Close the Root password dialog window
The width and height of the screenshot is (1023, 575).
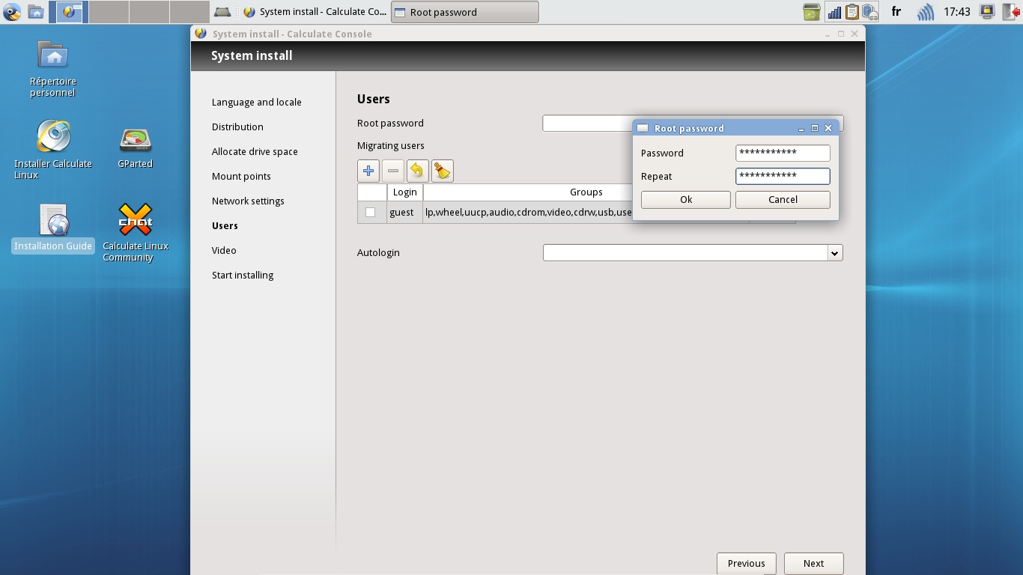point(828,128)
